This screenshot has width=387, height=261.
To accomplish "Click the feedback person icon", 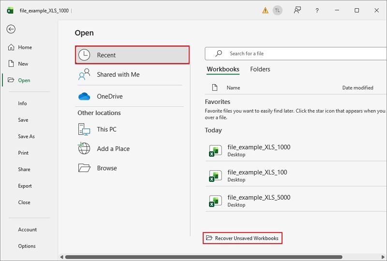I will (x=297, y=10).
